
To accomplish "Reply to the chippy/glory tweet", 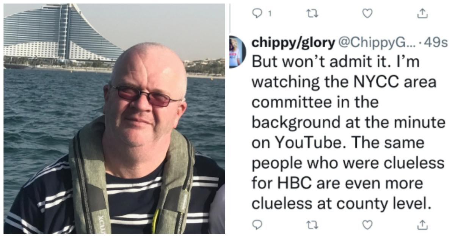I will [x=258, y=225].
